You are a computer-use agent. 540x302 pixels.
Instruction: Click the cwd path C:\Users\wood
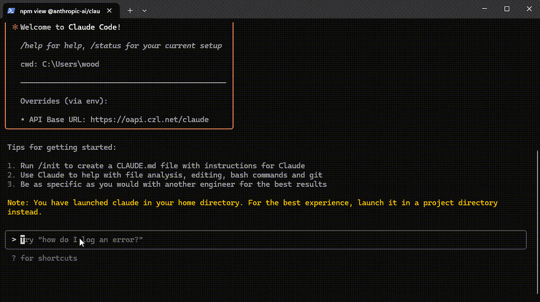pos(71,64)
